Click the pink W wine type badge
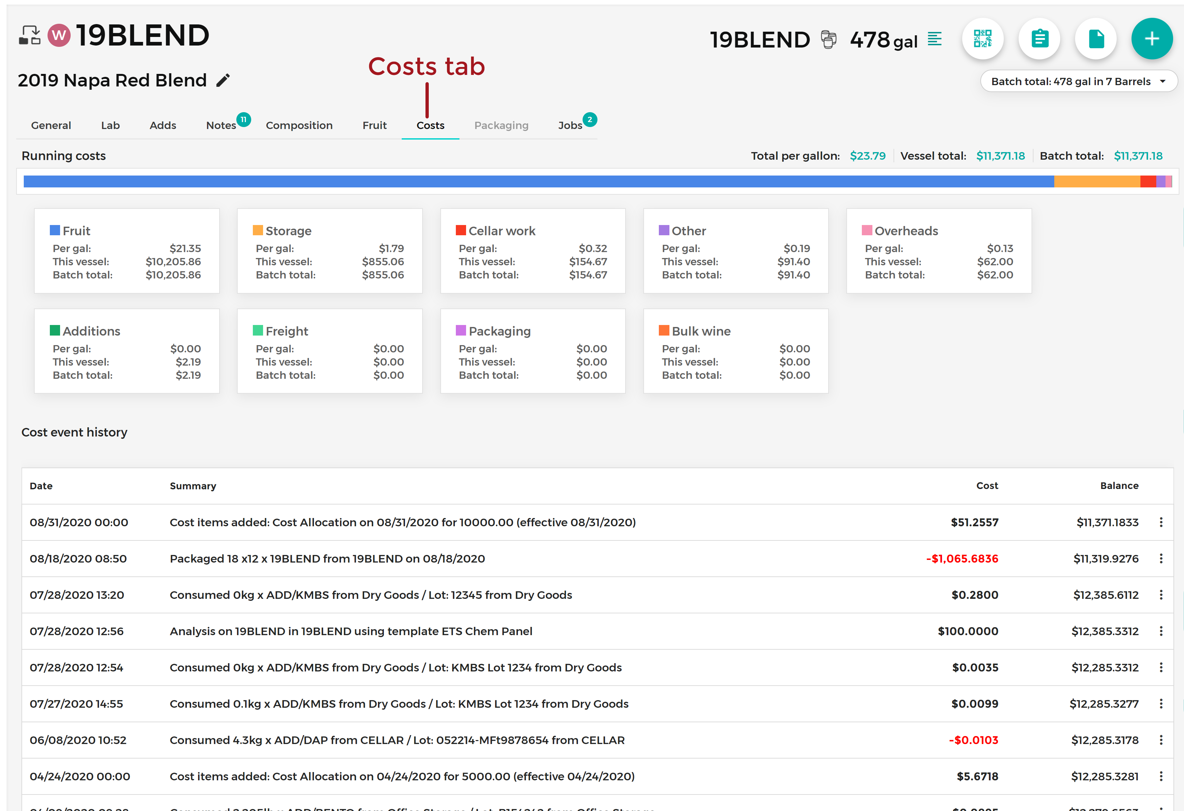Screen dimensions: 1184x811 59,35
